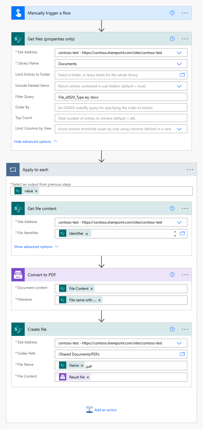Screen dimensions: 203x429
Task: Collapse with Hide advanced options
Action: 36,142
